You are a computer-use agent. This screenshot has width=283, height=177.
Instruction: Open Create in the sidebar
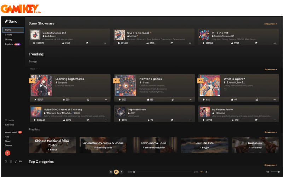(8, 35)
